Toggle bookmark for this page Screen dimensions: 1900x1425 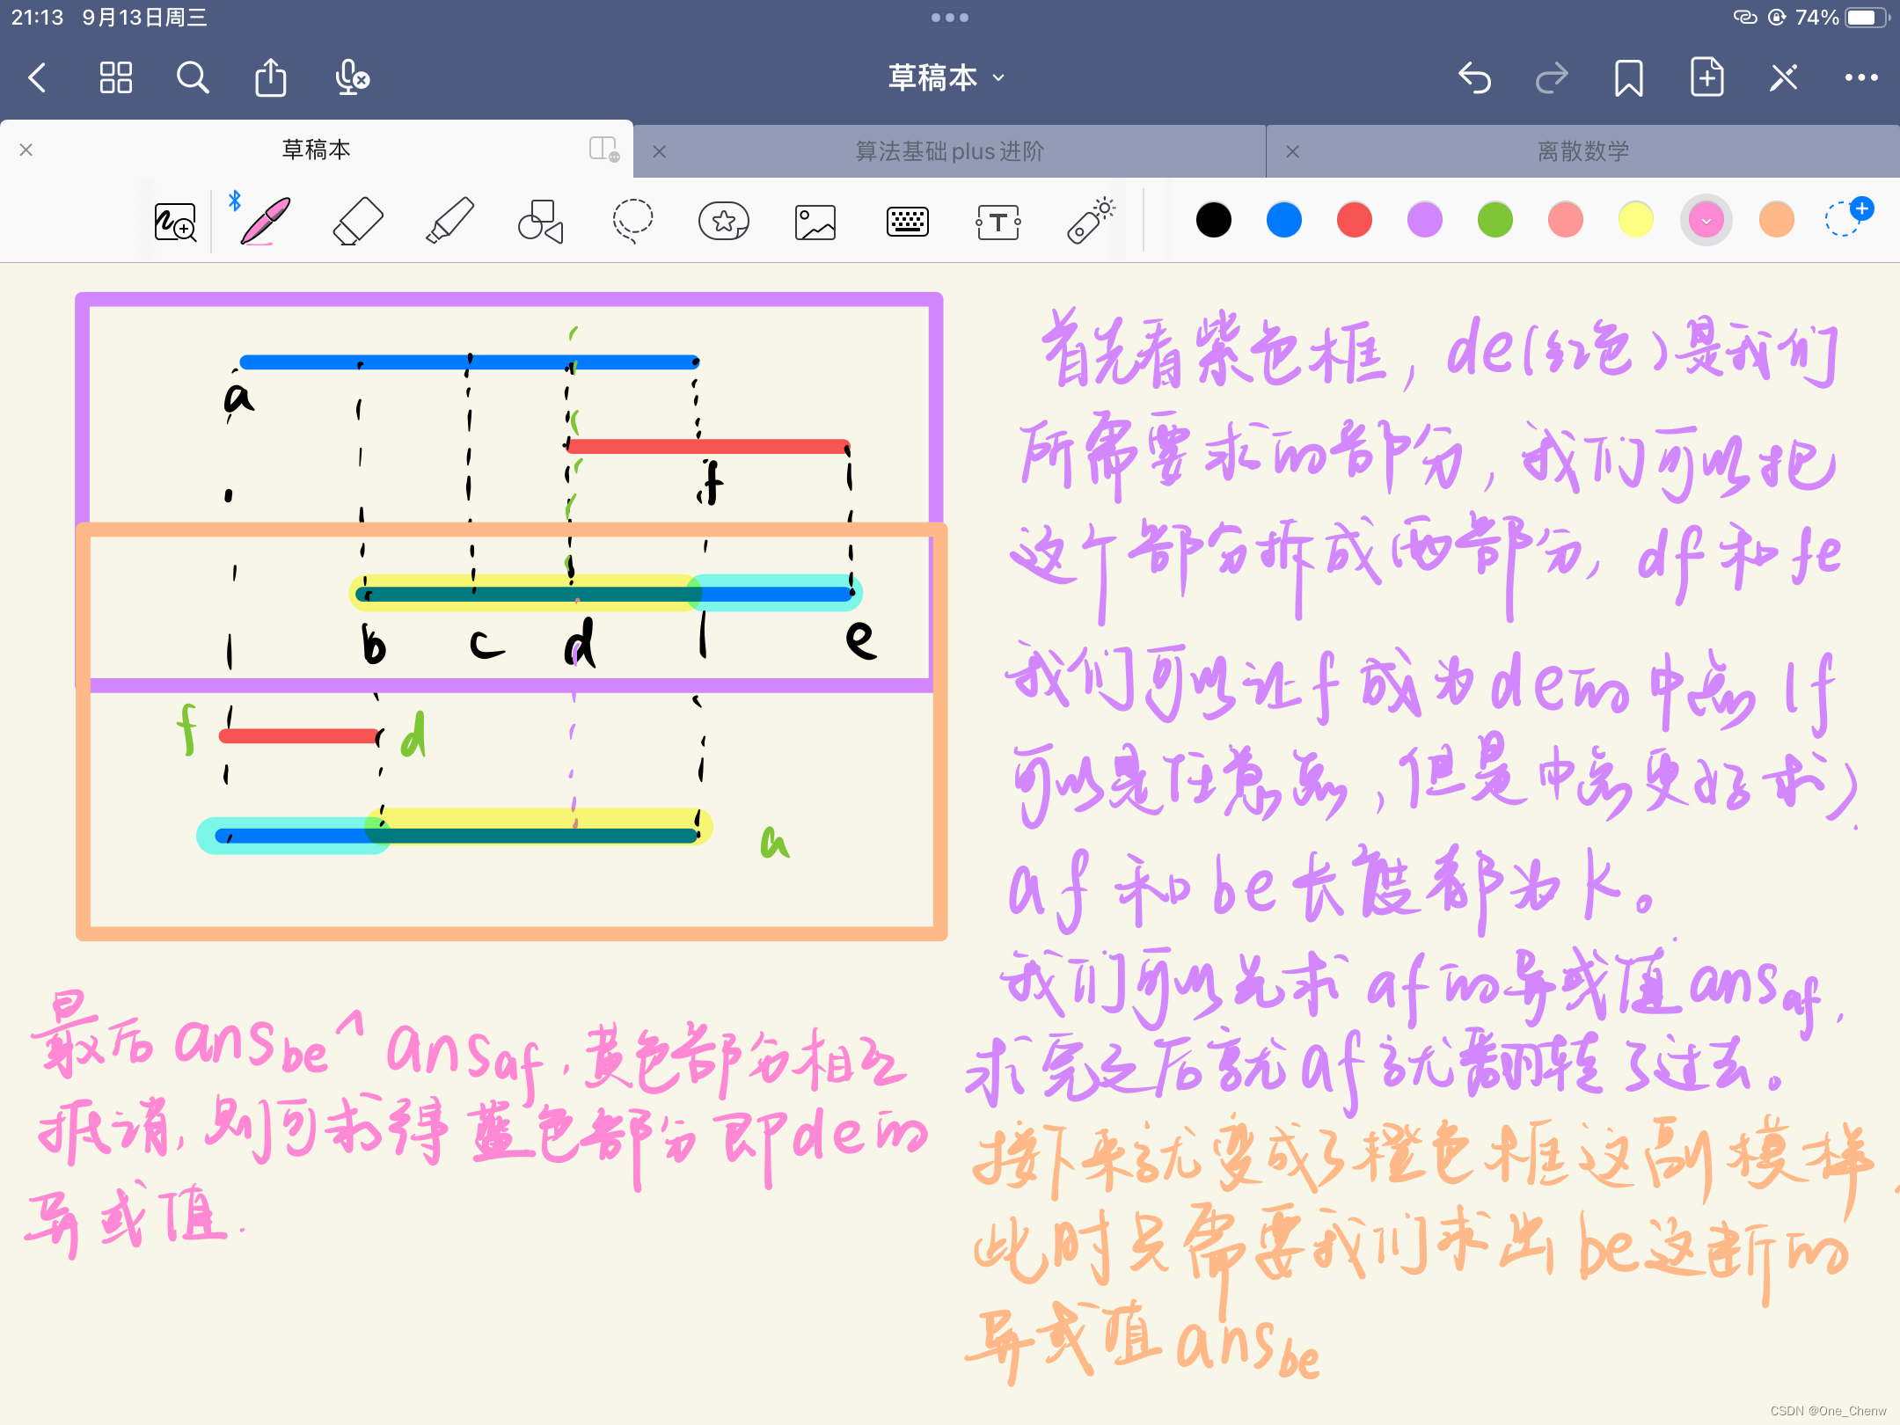[x=1628, y=77]
